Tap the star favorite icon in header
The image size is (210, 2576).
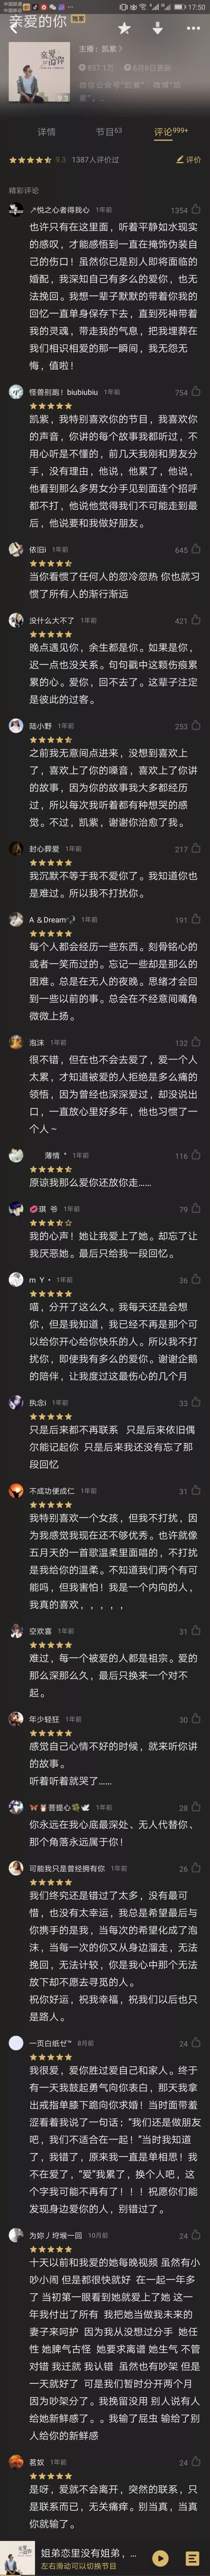124,28
